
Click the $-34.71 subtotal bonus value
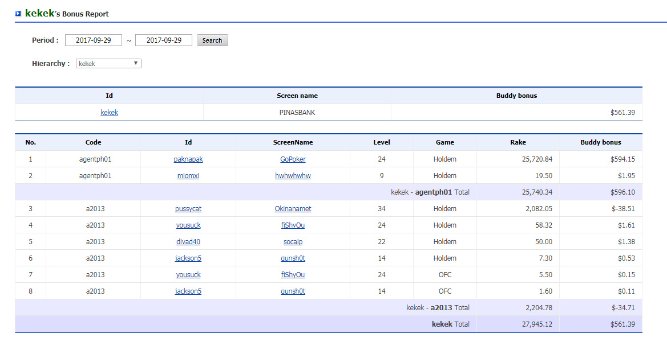tap(623, 308)
